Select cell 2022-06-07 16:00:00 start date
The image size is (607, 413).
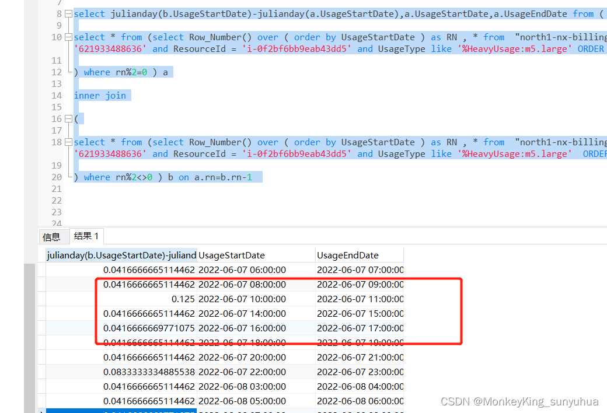pos(256,328)
